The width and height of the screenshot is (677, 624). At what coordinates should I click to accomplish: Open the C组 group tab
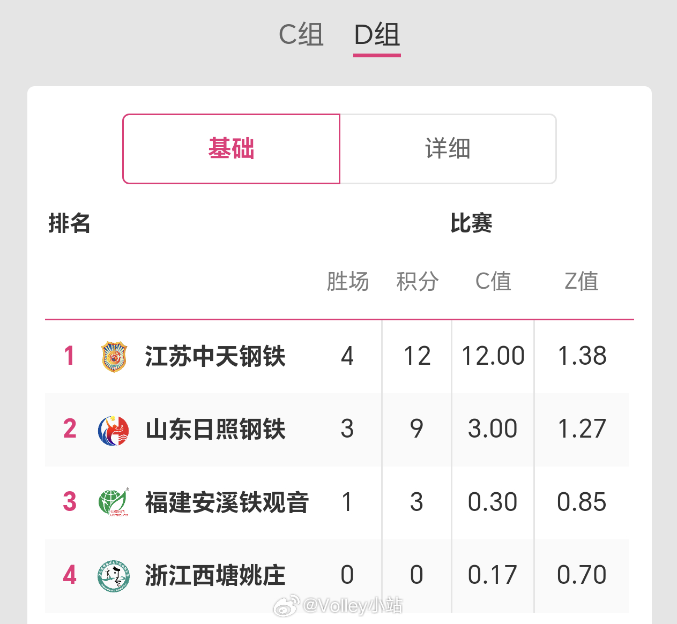click(x=300, y=34)
